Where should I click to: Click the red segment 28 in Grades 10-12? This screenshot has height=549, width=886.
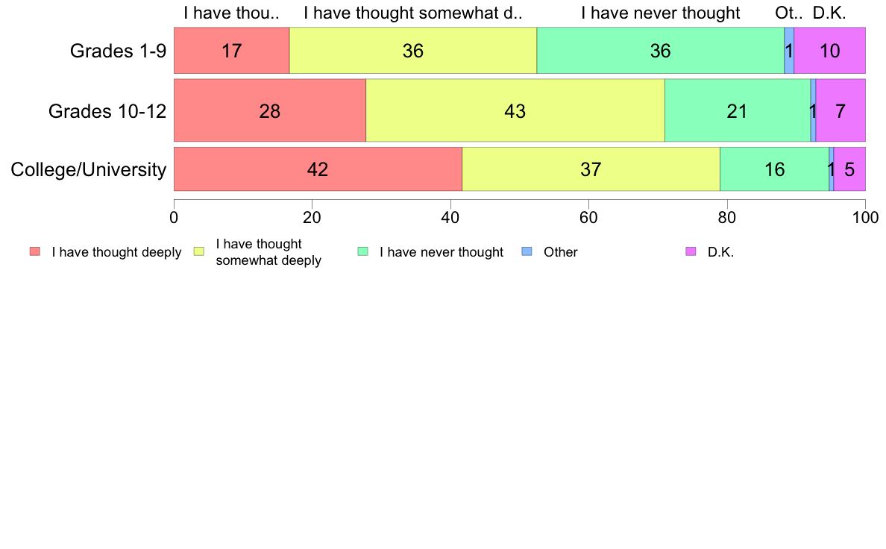270,110
